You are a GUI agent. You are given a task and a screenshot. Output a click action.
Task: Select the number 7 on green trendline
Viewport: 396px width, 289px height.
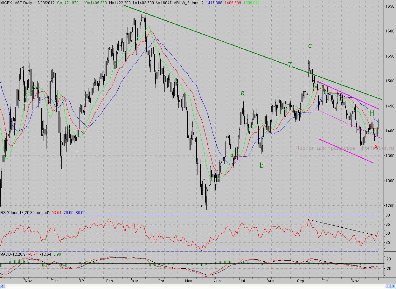[x=290, y=65]
